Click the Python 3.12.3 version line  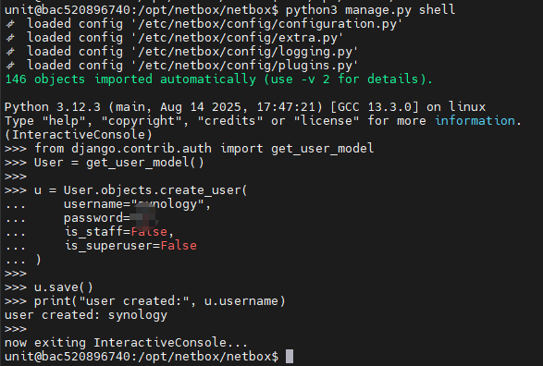pyautogui.click(x=245, y=107)
